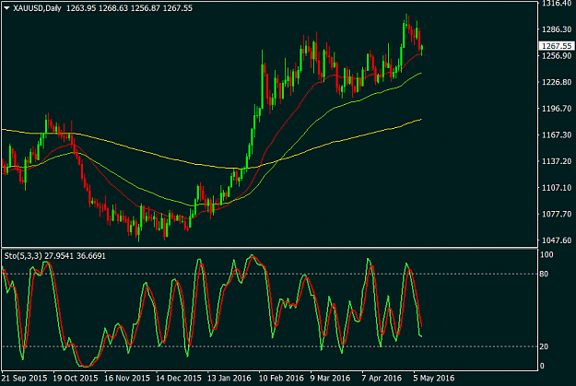The image size is (576, 386).
Task: Click the 1316.40 price axis label
Action: click(557, 4)
